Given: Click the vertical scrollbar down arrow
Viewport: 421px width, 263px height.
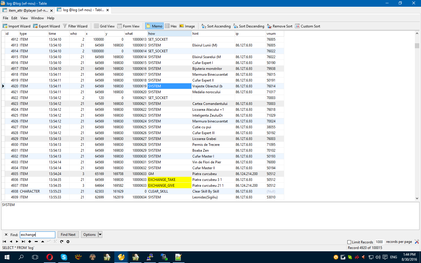Looking at the screenshot, I should pos(417,198).
